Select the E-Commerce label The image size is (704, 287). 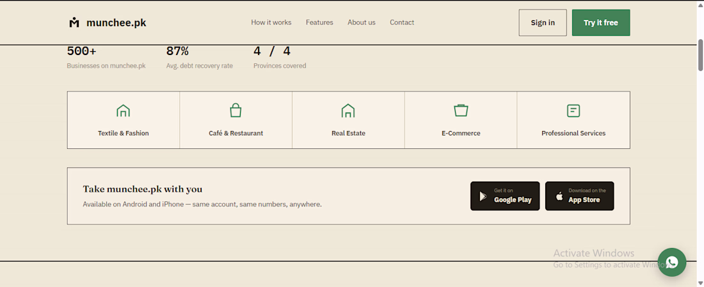[461, 133]
